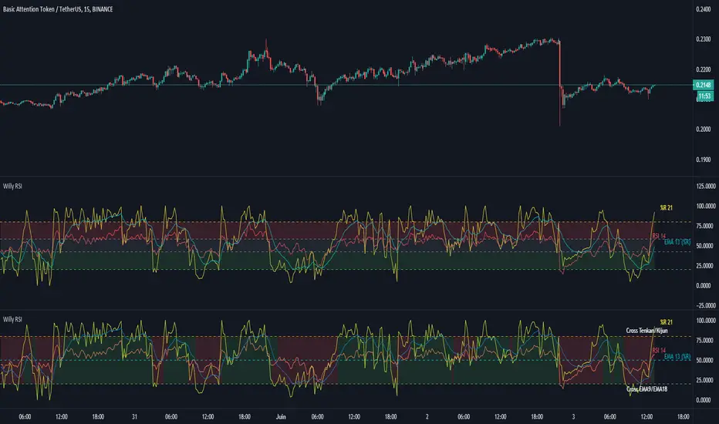Viewport: 719px width, 424px height.
Task: Select EMA 13 (%R) label in lower pane
Action: [677, 357]
